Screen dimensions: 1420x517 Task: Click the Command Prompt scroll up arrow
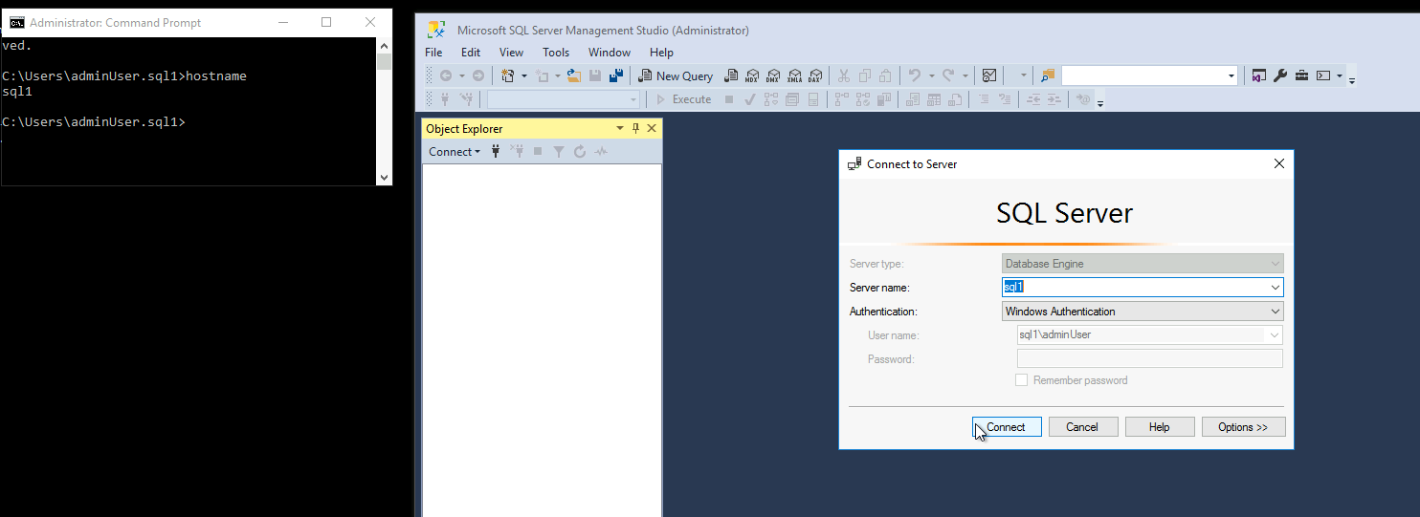pos(385,45)
